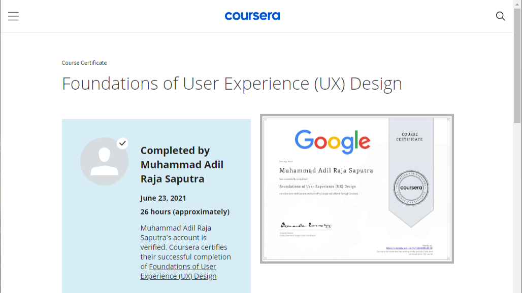This screenshot has width=522, height=293.
Task: Click the vertical page scrollbar thumb
Action: (x=517, y=76)
